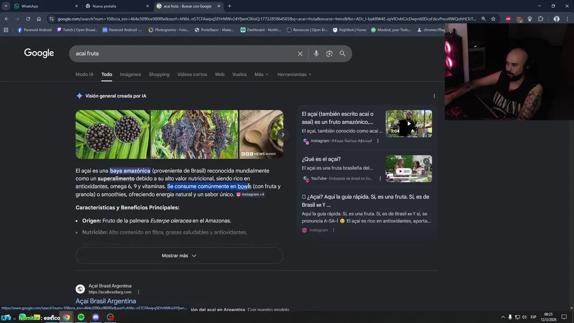Go to Google home via the logo
The height and width of the screenshot is (323, 574).
(x=39, y=53)
